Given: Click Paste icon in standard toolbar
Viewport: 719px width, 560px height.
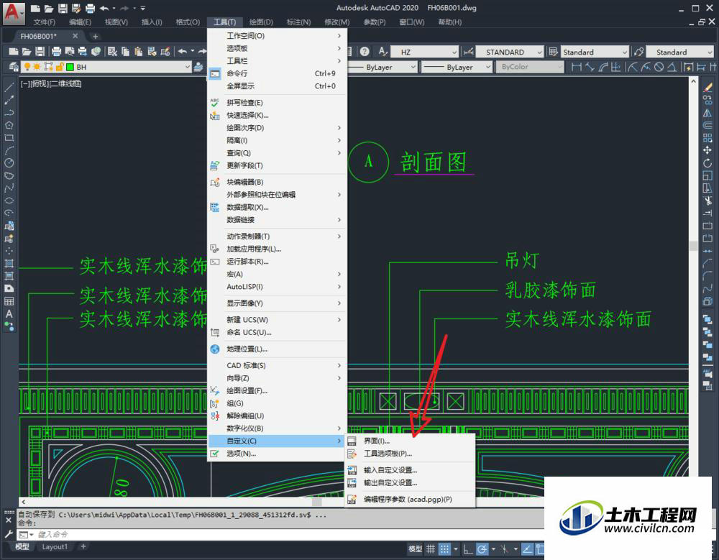Looking at the screenshot, I should tap(139, 51).
